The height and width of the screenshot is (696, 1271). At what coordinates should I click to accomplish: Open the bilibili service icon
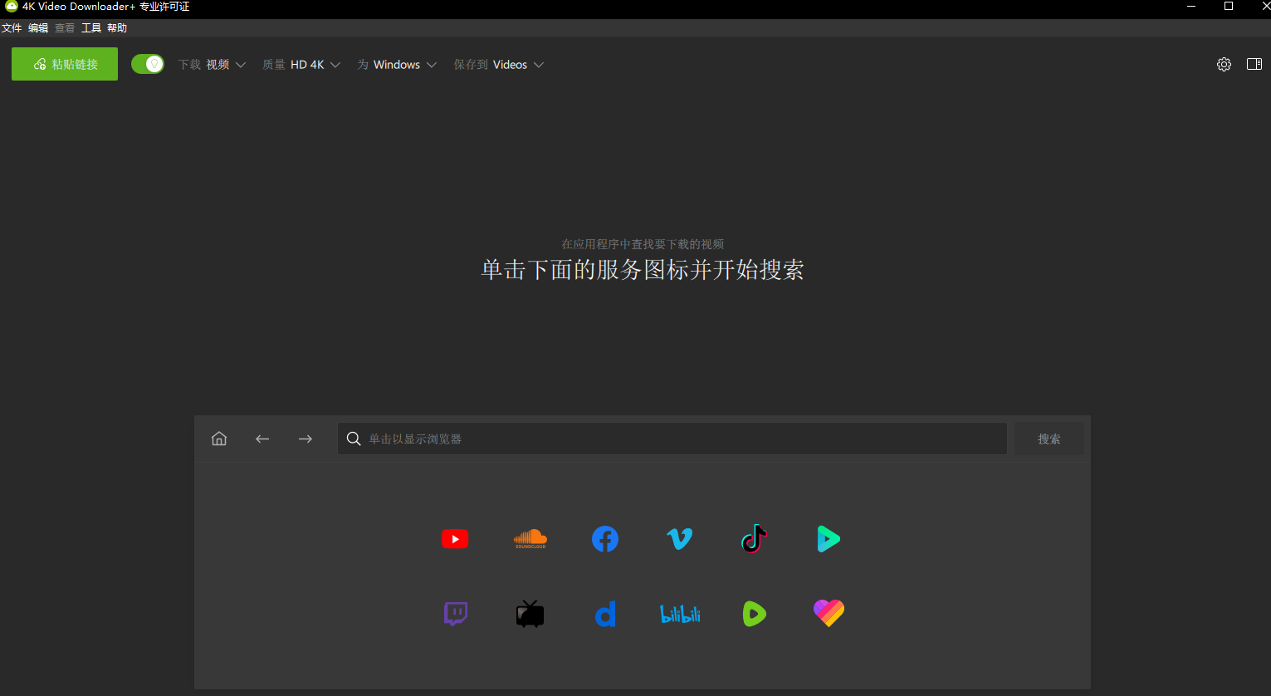pos(680,614)
